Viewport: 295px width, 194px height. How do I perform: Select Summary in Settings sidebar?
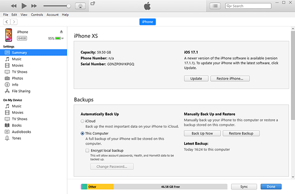(x=34, y=53)
